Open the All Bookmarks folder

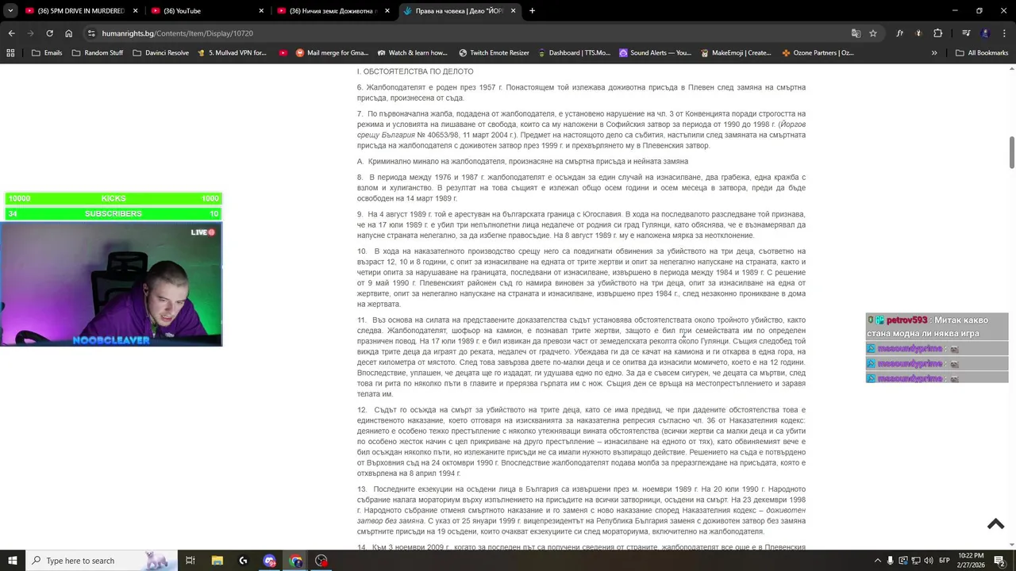(982, 53)
